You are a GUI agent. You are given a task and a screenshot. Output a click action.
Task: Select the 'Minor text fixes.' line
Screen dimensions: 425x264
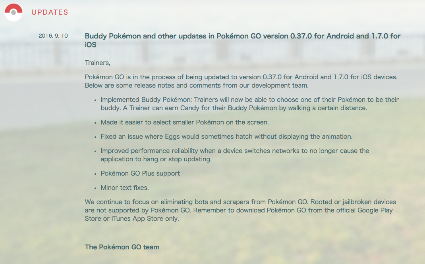(125, 188)
